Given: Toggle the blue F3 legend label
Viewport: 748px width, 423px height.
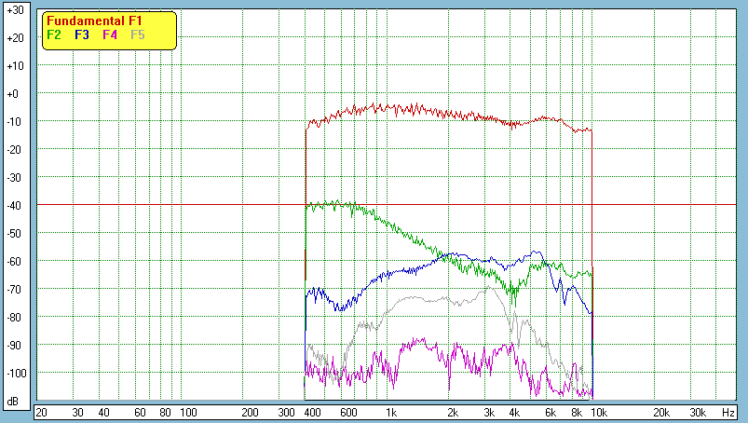Looking at the screenshot, I should coord(82,34).
